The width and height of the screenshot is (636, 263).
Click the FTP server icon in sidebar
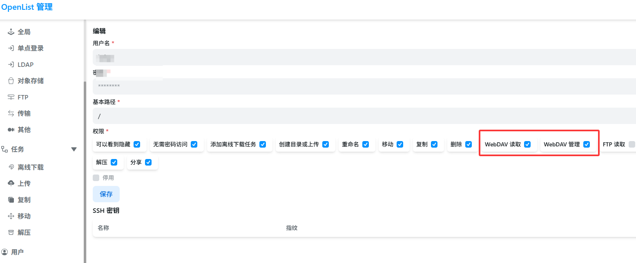[x=11, y=97]
